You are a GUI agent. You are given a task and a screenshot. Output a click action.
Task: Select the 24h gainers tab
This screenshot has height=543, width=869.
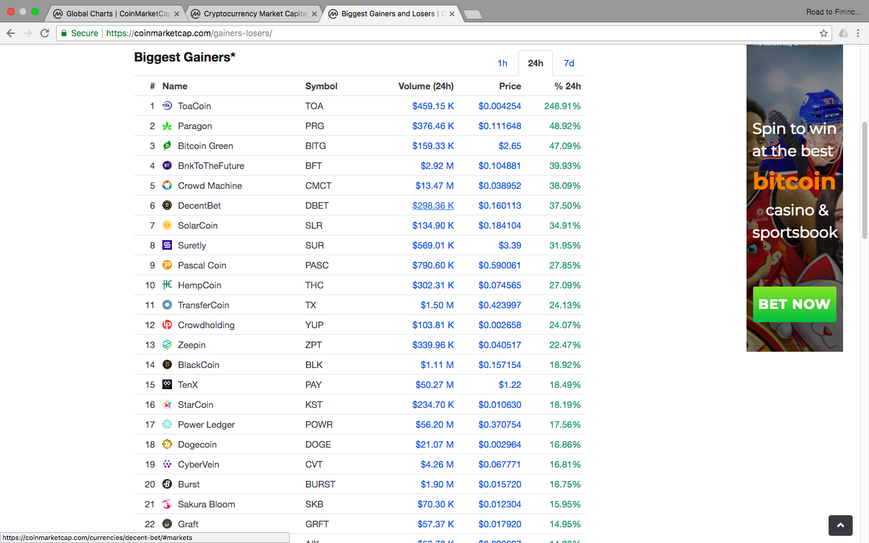coord(535,63)
